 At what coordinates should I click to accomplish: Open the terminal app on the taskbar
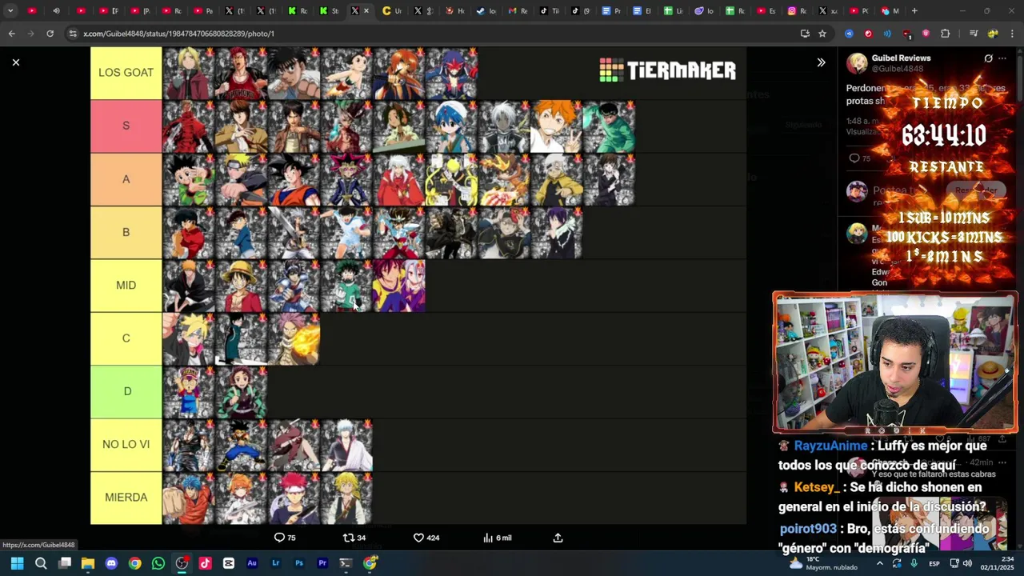coord(346,563)
